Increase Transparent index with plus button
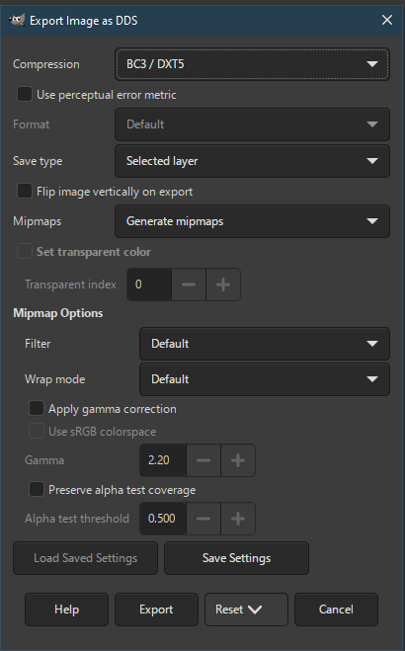 223,285
